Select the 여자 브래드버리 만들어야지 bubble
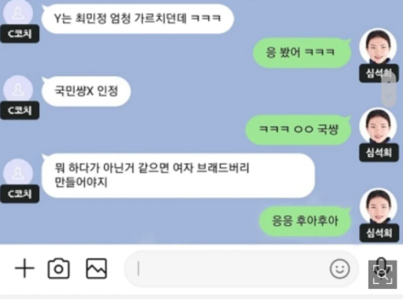The image size is (403, 300). coord(178,176)
